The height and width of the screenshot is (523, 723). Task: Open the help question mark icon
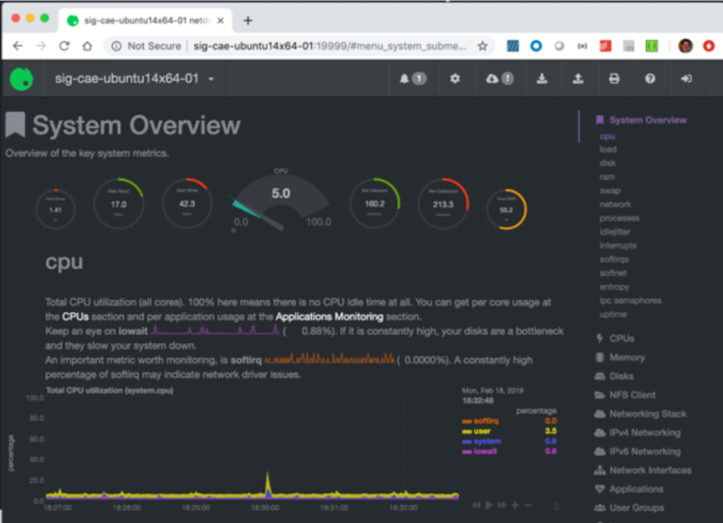(x=650, y=79)
